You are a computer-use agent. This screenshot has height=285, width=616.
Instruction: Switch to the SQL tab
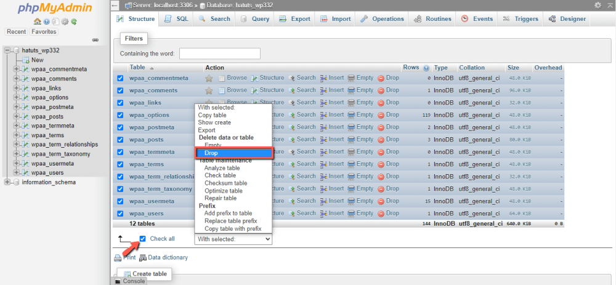(176, 19)
